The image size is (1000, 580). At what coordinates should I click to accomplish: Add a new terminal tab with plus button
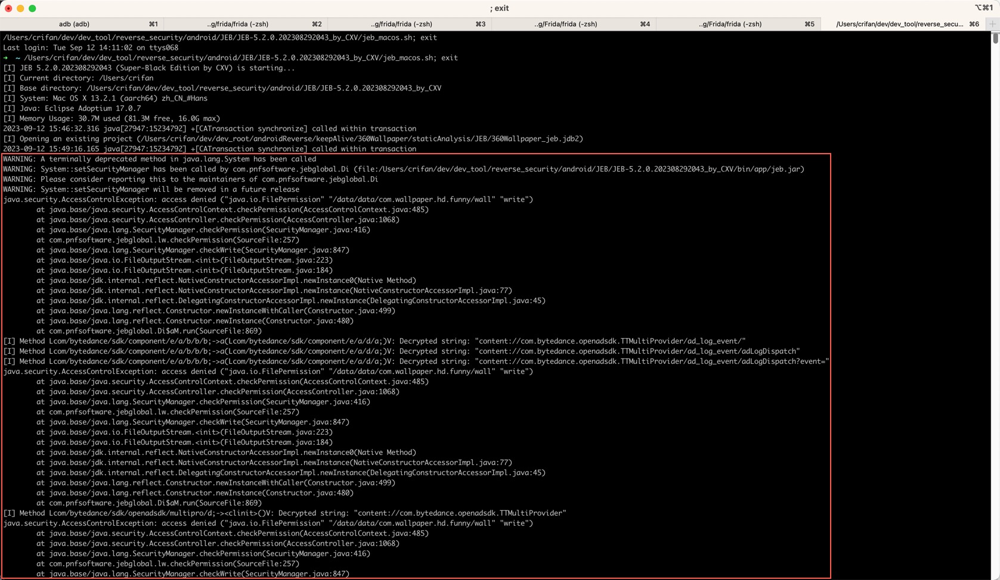(993, 24)
